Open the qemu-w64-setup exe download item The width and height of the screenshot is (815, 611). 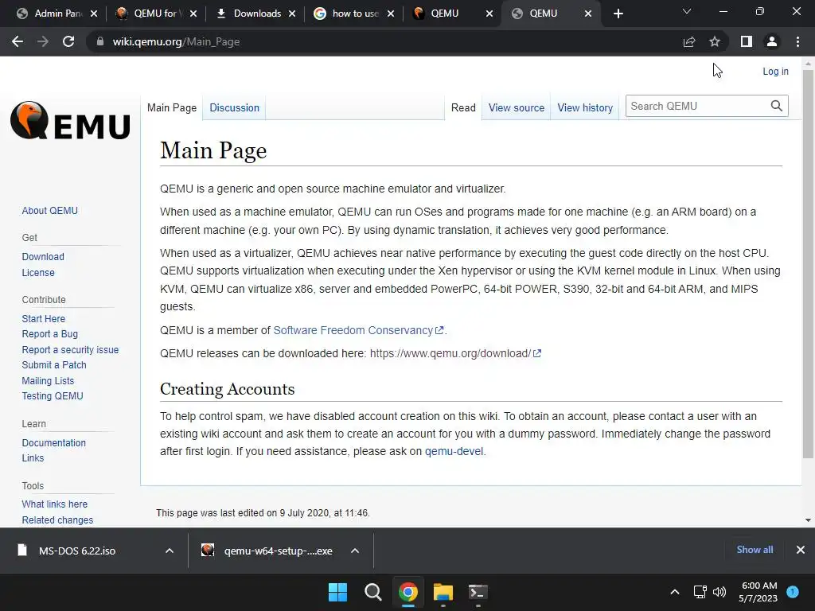click(x=267, y=551)
